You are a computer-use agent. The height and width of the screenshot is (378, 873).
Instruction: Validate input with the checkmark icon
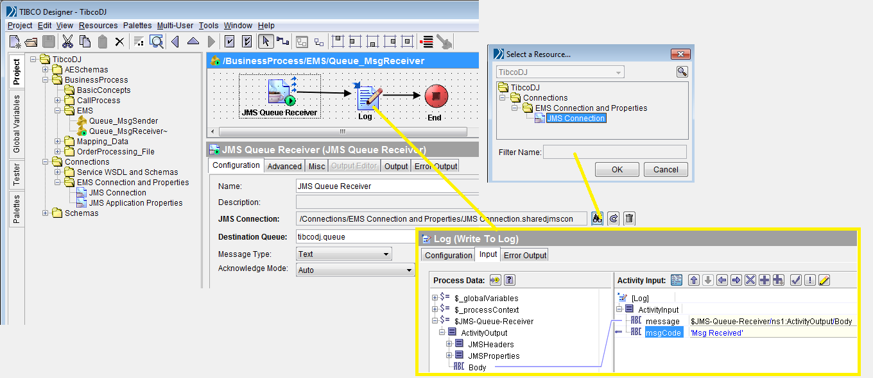point(796,280)
